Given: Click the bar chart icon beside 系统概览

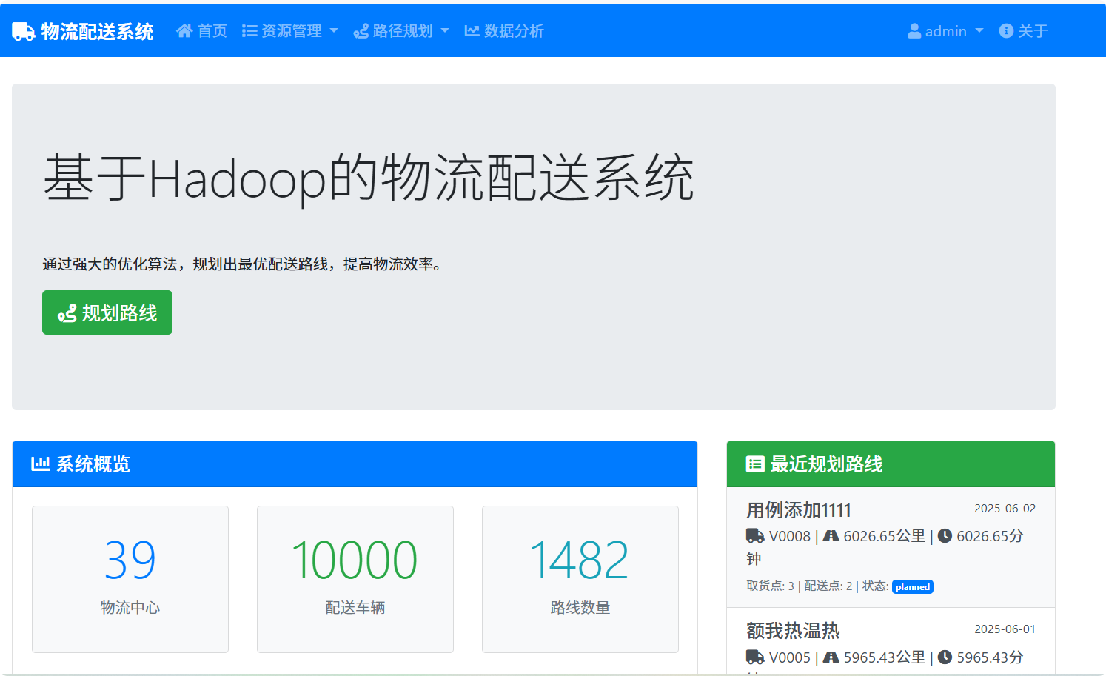Looking at the screenshot, I should pyautogui.click(x=40, y=464).
